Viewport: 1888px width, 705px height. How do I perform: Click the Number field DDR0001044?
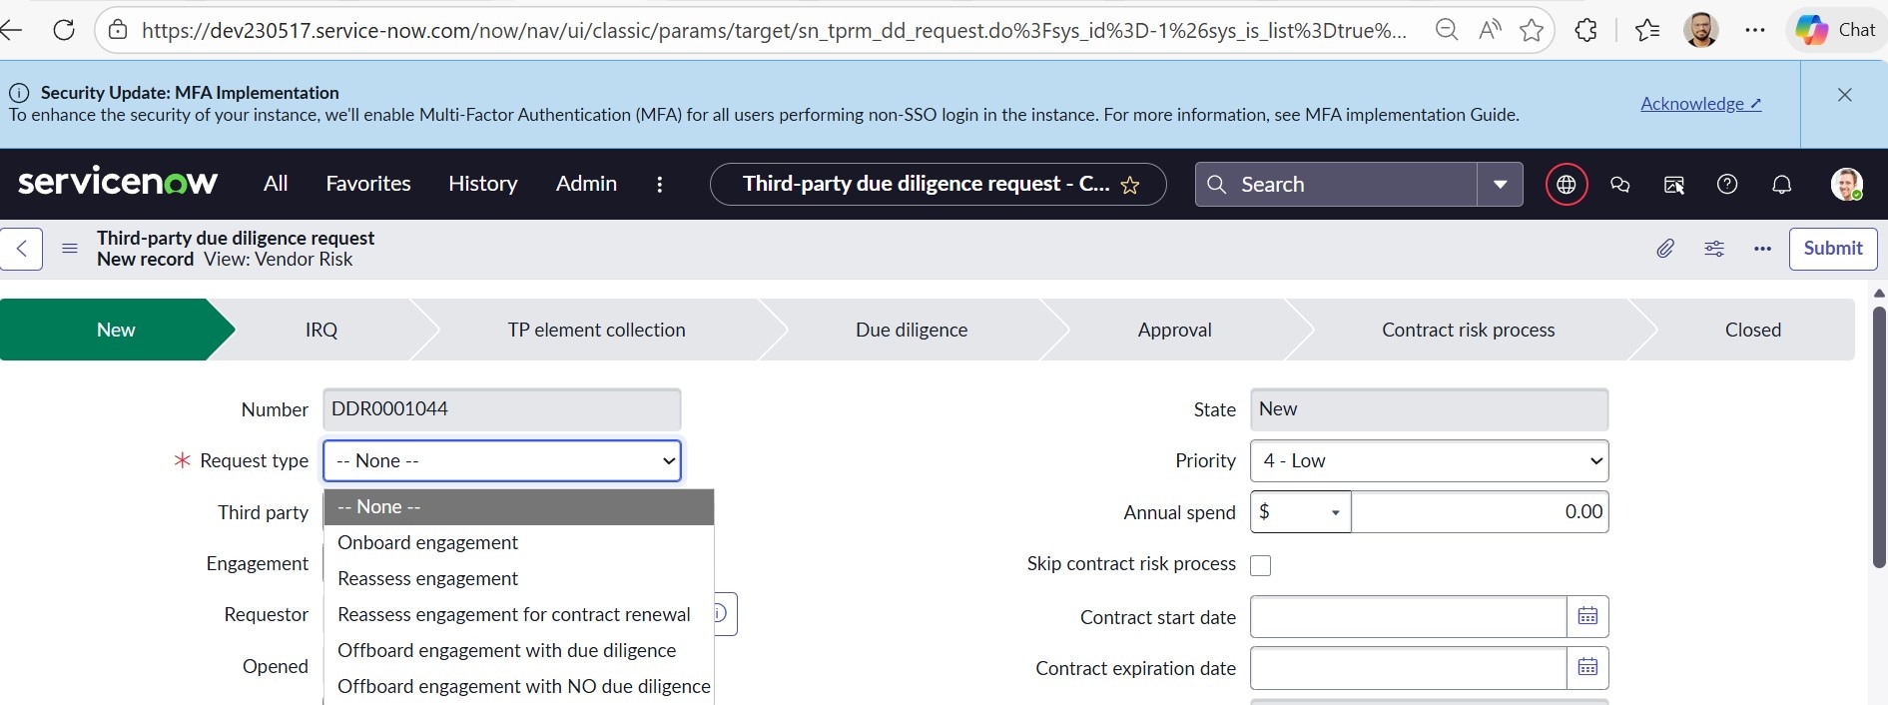click(502, 409)
